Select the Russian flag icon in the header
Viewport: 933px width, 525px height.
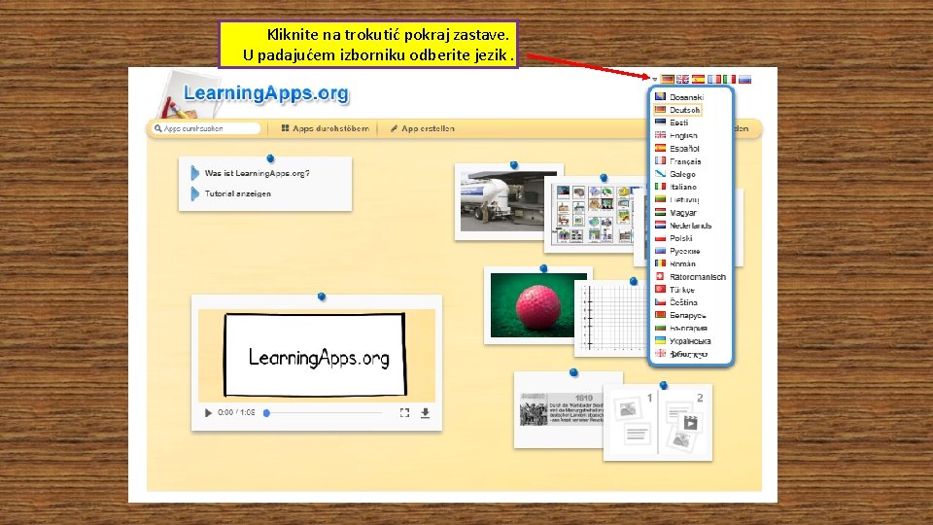(x=745, y=79)
